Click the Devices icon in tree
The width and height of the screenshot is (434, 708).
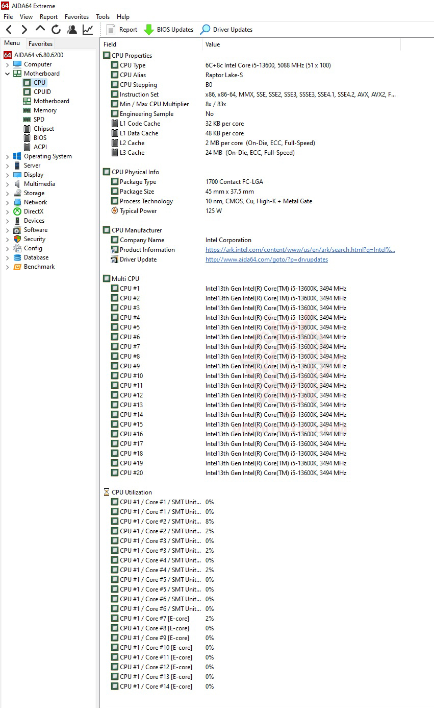17,221
